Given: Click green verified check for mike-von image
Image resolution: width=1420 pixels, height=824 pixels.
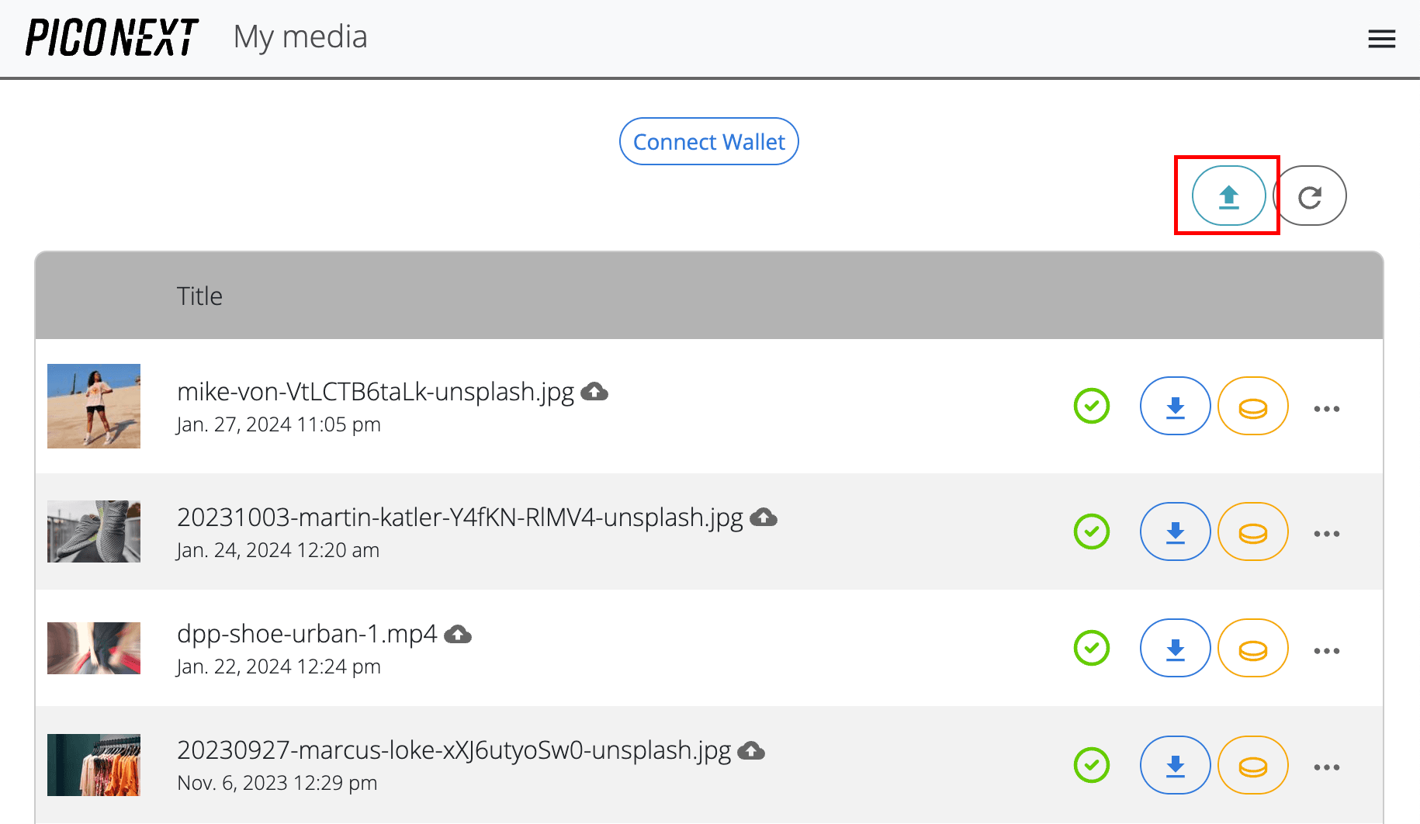Looking at the screenshot, I should (x=1092, y=406).
